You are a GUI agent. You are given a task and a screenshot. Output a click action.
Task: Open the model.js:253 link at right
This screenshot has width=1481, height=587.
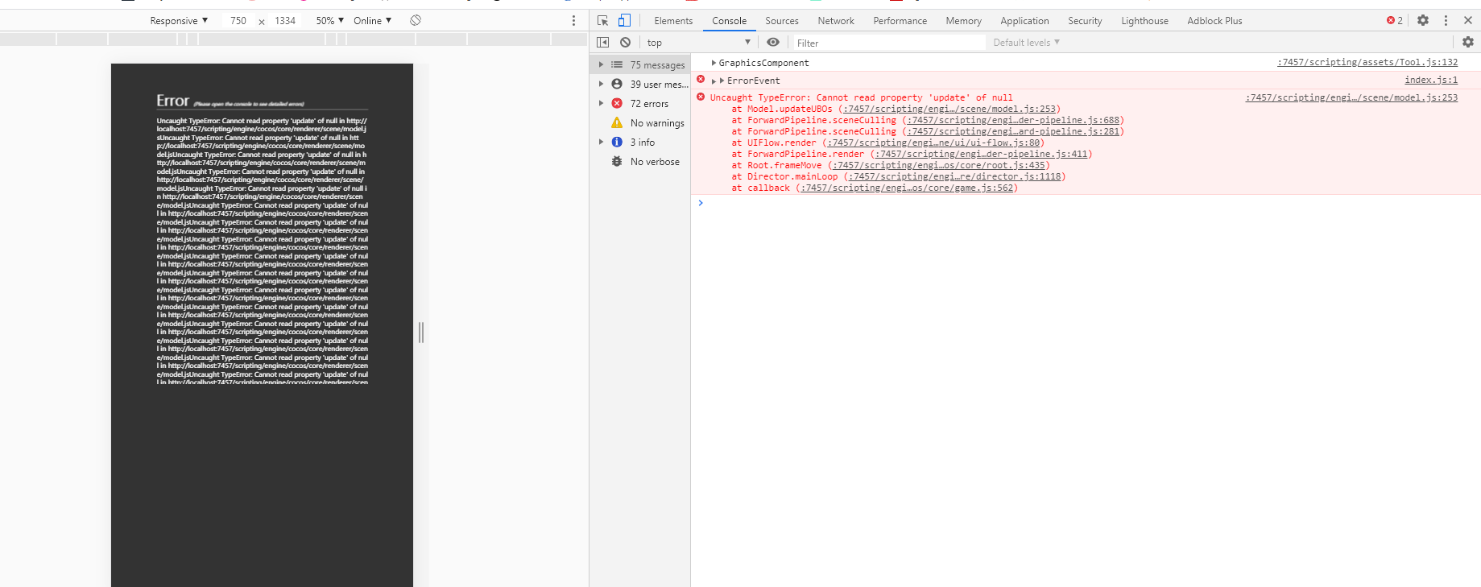point(1351,97)
